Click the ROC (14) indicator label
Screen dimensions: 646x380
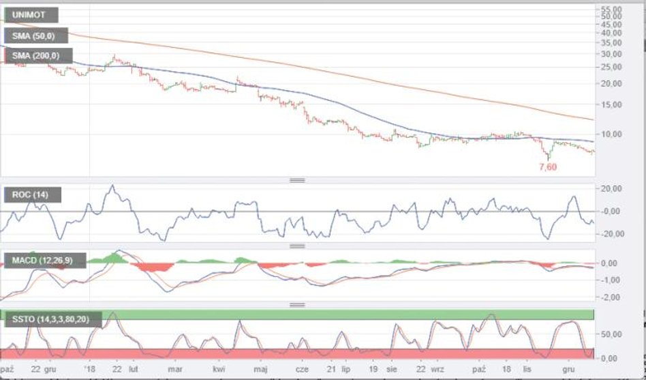coord(33,196)
